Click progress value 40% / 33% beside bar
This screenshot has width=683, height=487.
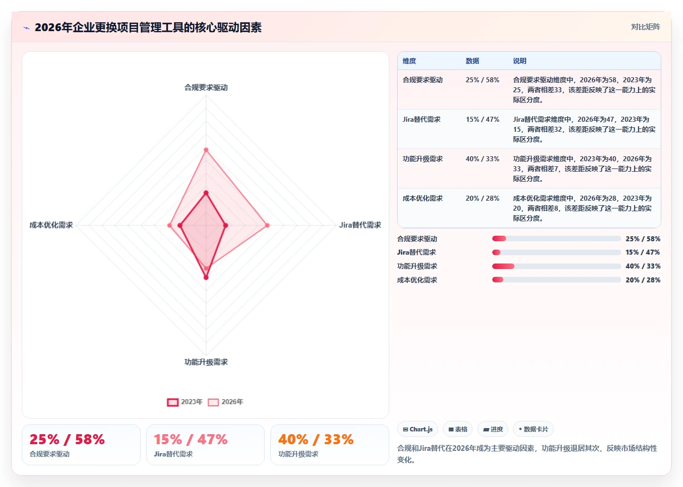[x=643, y=266]
